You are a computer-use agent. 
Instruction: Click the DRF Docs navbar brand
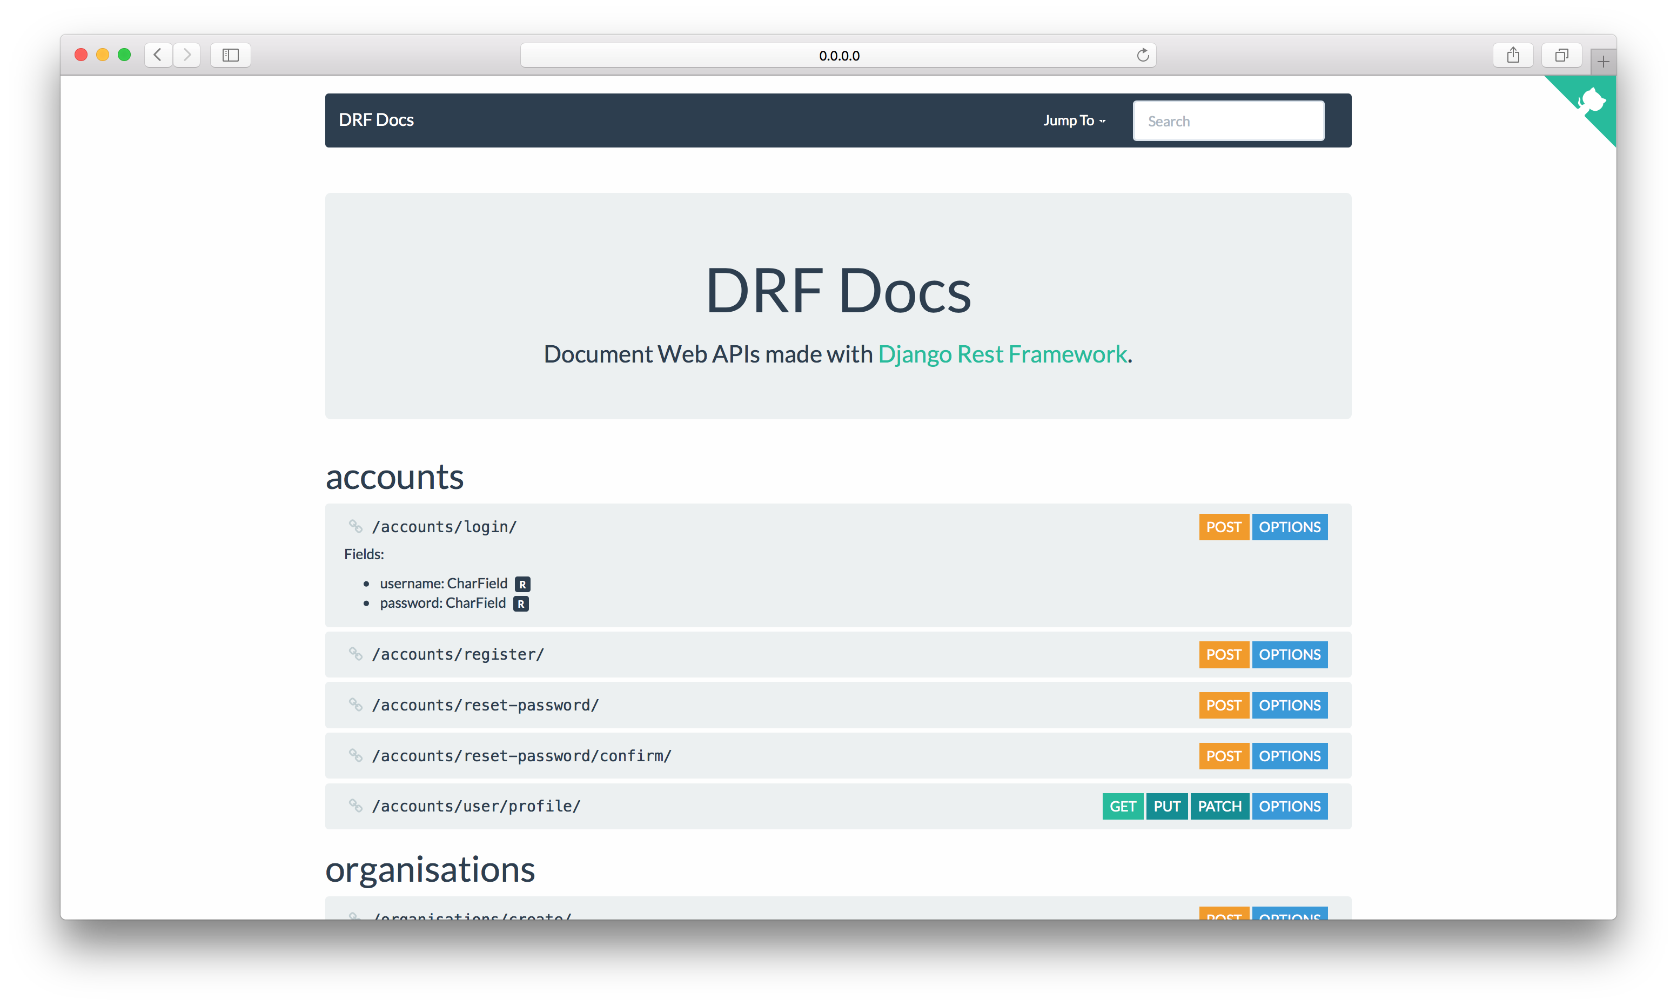(376, 120)
